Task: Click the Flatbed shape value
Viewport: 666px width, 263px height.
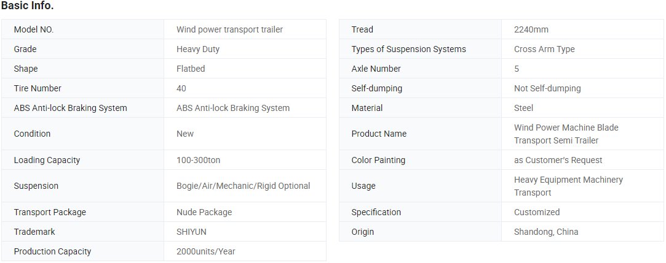Action: point(191,69)
